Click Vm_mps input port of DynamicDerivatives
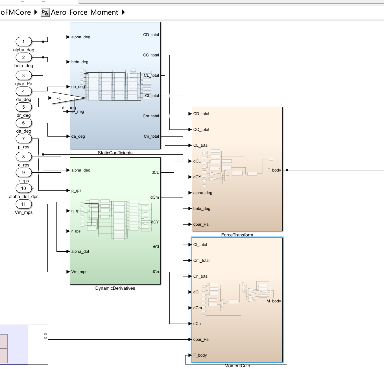Image resolution: width=384 pixels, height=369 pixels. click(x=79, y=272)
